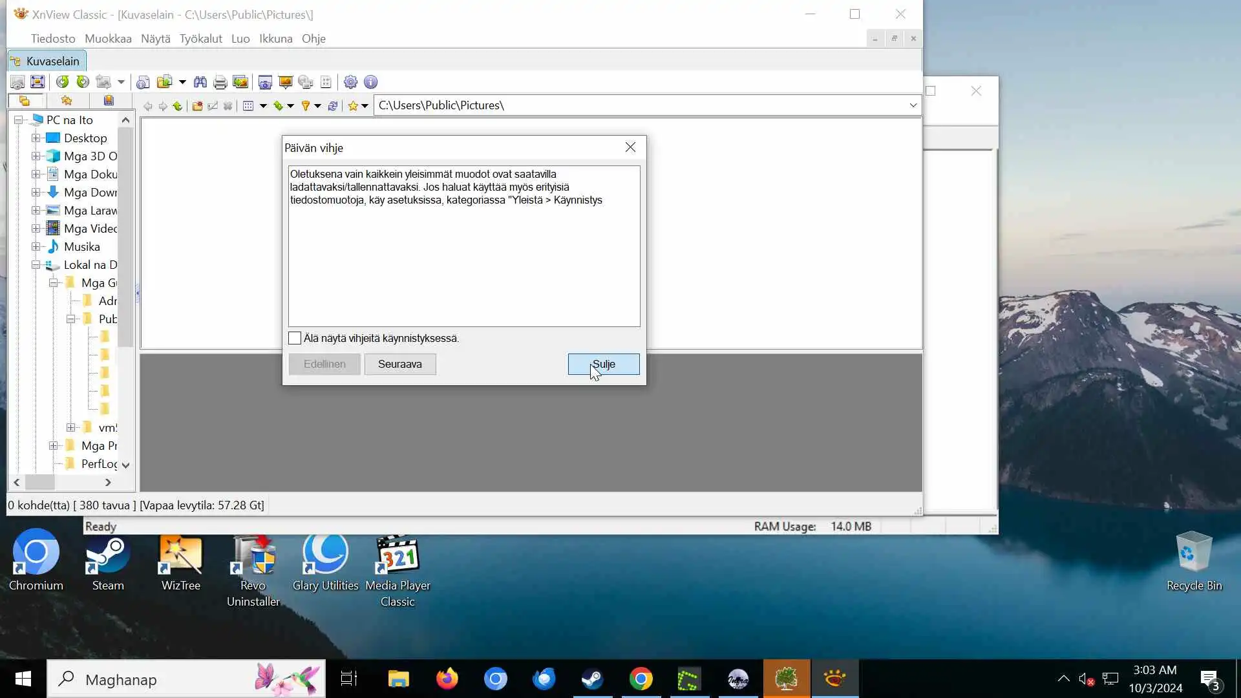The height and width of the screenshot is (698, 1241).
Task: Open the filter funnel dropdown arrow
Action: pos(317,106)
